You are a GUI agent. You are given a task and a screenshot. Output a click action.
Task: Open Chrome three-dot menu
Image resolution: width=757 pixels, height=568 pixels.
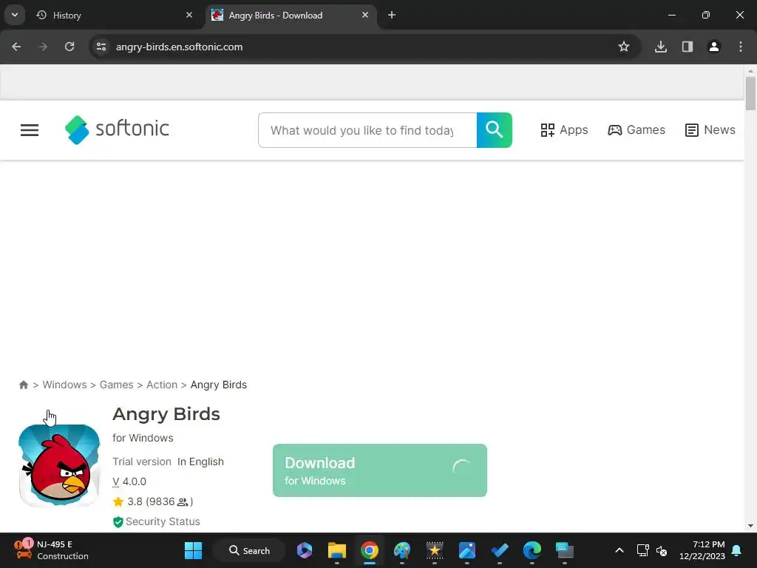[741, 47]
